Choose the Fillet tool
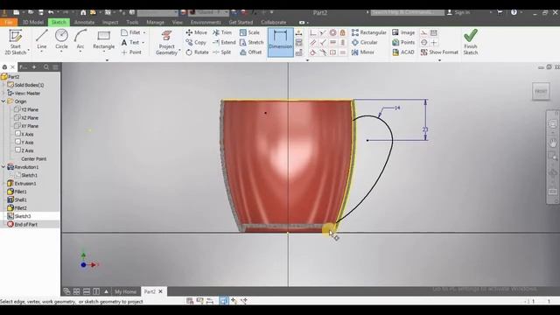This screenshot has width=560, height=315. (x=130, y=32)
